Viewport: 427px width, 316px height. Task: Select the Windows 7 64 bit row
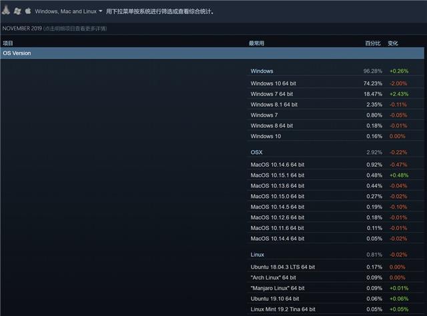(336, 94)
